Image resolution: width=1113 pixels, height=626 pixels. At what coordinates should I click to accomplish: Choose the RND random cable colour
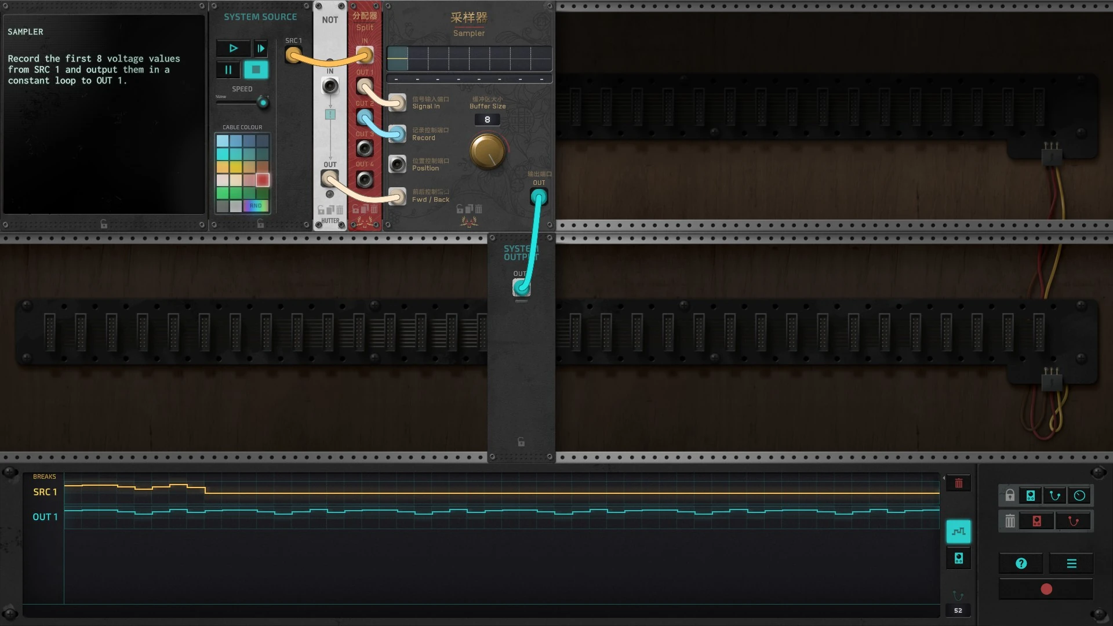tap(256, 206)
